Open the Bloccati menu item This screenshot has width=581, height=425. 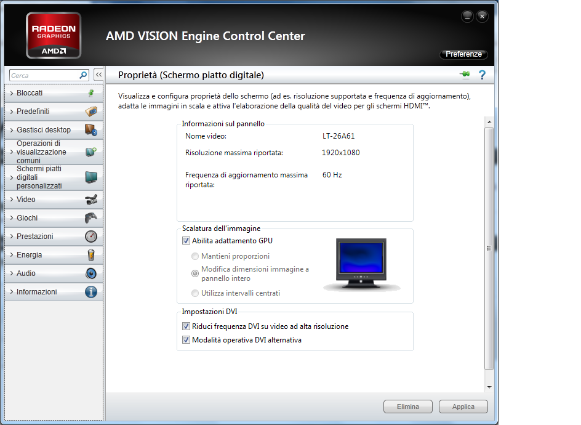[x=54, y=93]
